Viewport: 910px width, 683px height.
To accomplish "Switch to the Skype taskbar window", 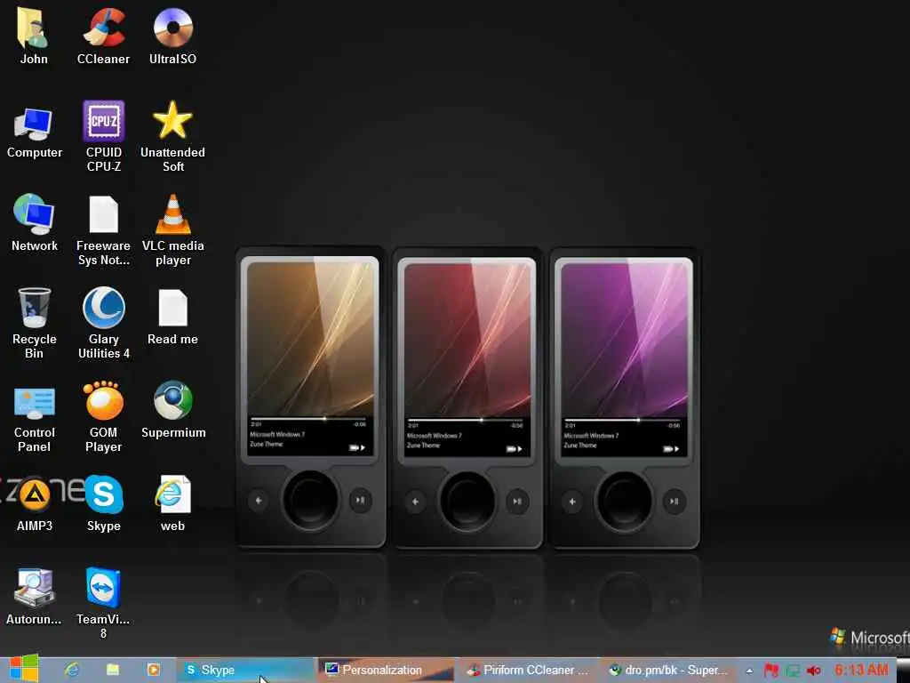I will tap(245, 671).
